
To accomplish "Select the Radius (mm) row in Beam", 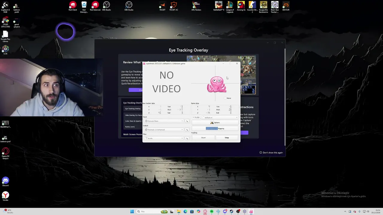I will 133,127.
